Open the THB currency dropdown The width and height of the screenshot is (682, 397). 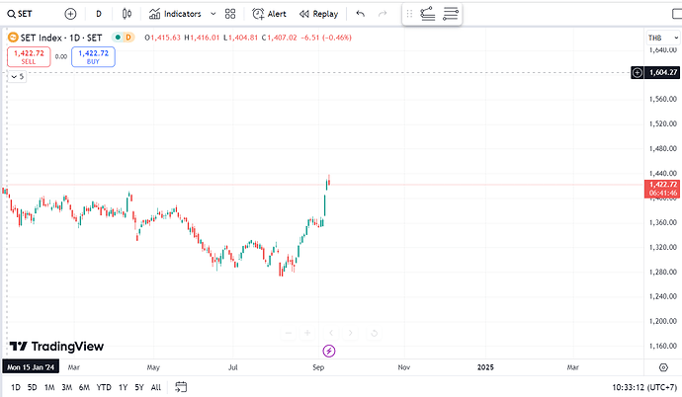(x=654, y=37)
